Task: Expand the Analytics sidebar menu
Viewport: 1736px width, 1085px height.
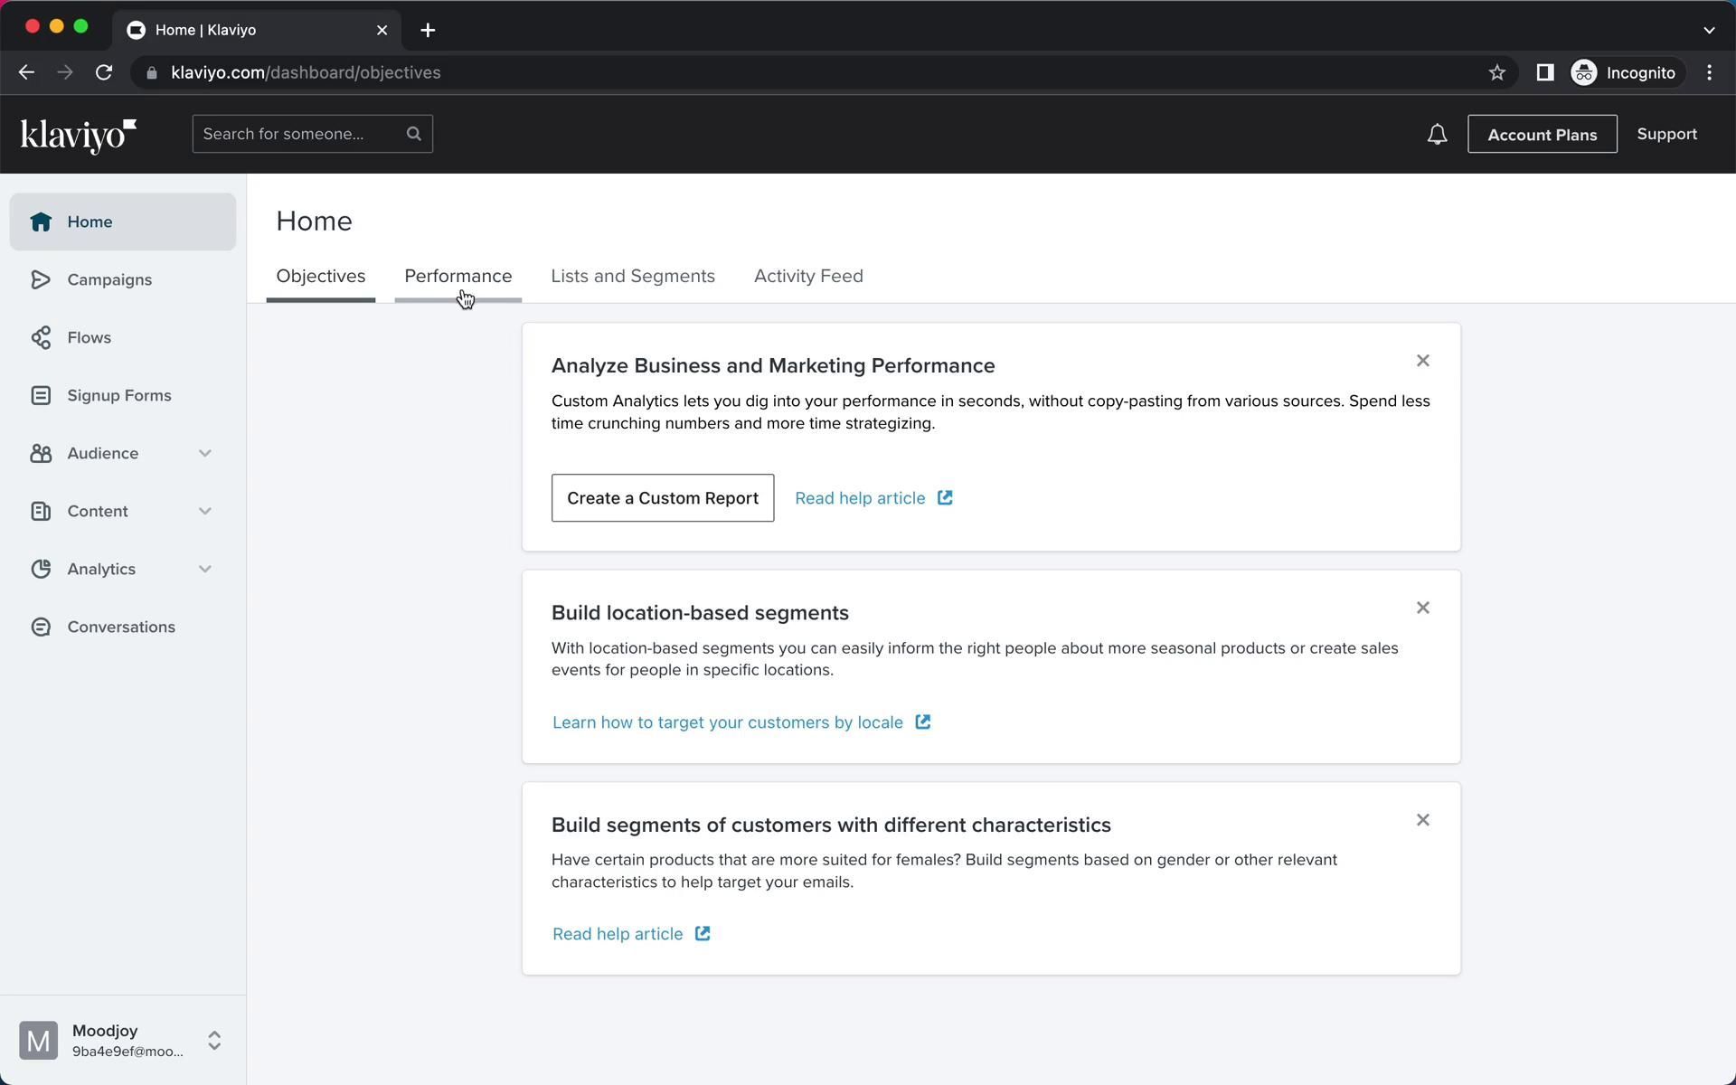Action: point(204,569)
